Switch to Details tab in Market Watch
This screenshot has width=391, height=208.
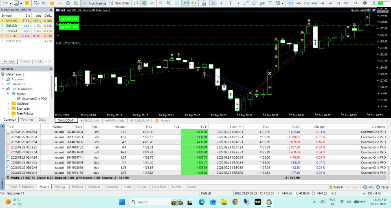pyautogui.click(x=25, y=62)
